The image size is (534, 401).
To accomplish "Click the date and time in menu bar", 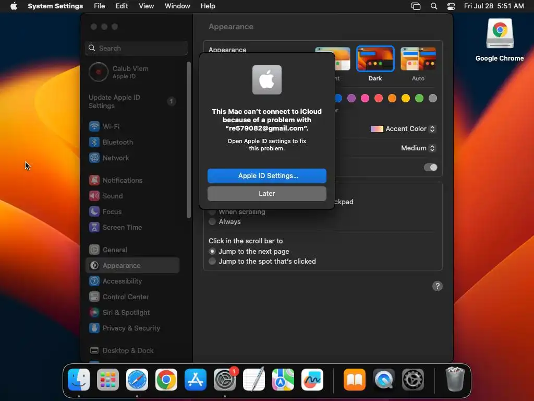I will tap(494, 6).
